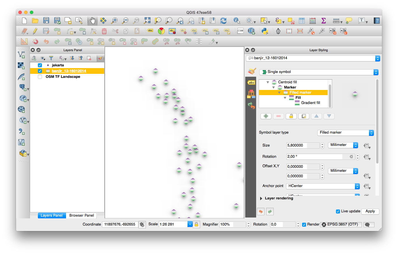Open the Anchor point HCenter dropdown

coord(323,186)
